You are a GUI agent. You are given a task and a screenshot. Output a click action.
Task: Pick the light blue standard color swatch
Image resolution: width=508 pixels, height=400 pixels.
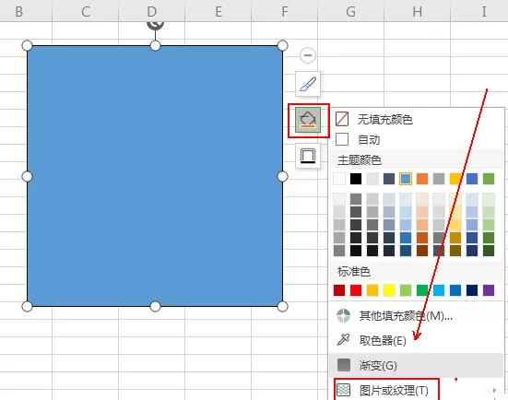pos(439,290)
